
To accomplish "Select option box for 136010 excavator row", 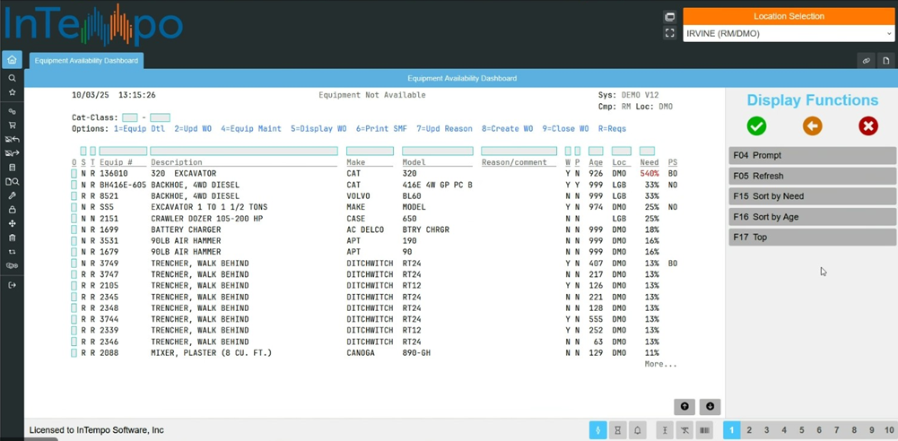I will pos(74,174).
